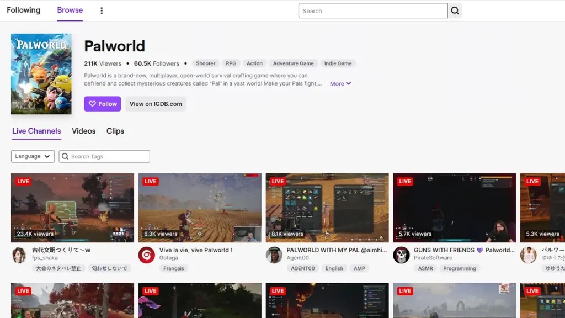The width and height of the screenshot is (565, 318).
Task: Open stream title 'Vive la vie, vive Palworld !'
Action: click(196, 250)
